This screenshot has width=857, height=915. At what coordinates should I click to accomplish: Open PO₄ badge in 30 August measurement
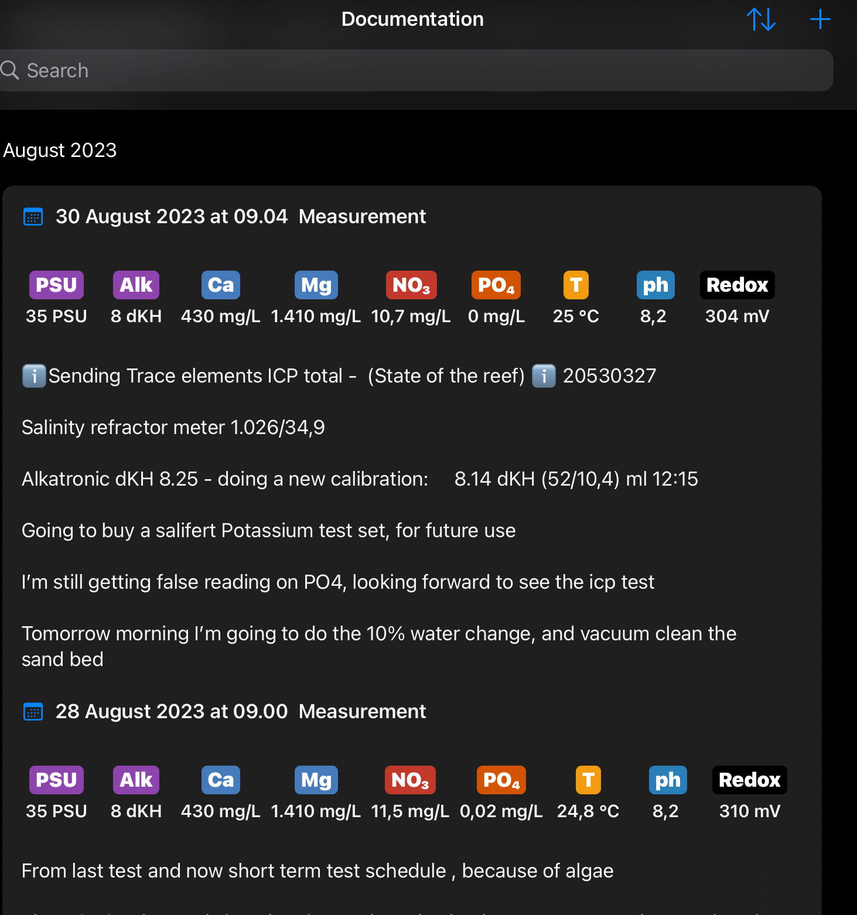pos(496,285)
